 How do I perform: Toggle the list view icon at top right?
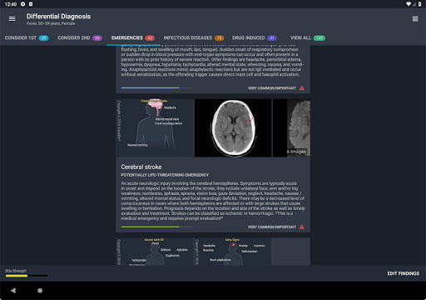coord(415,19)
